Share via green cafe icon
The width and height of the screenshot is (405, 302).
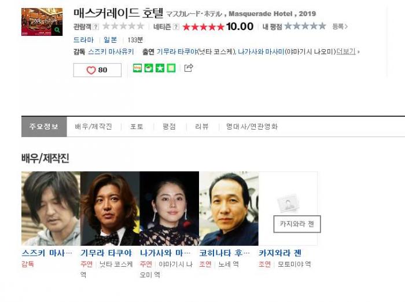pos(149,68)
